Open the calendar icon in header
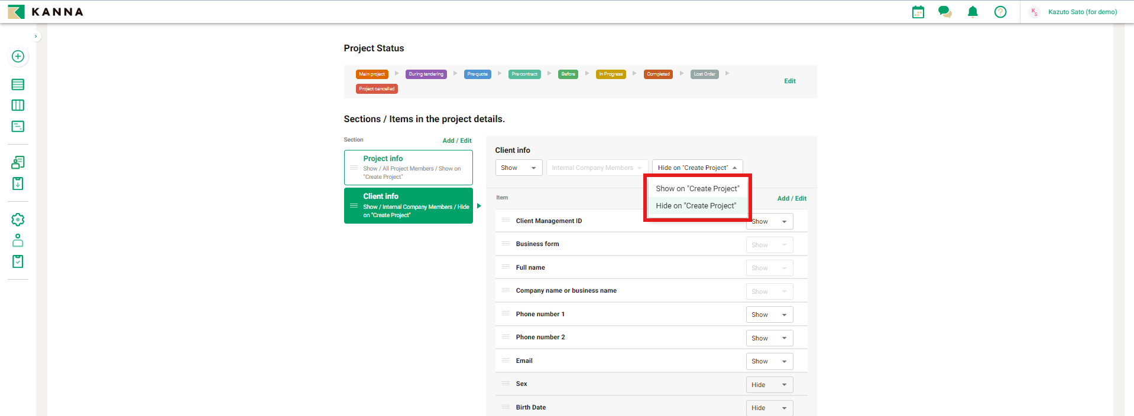This screenshot has height=416, width=1134. coord(918,12)
